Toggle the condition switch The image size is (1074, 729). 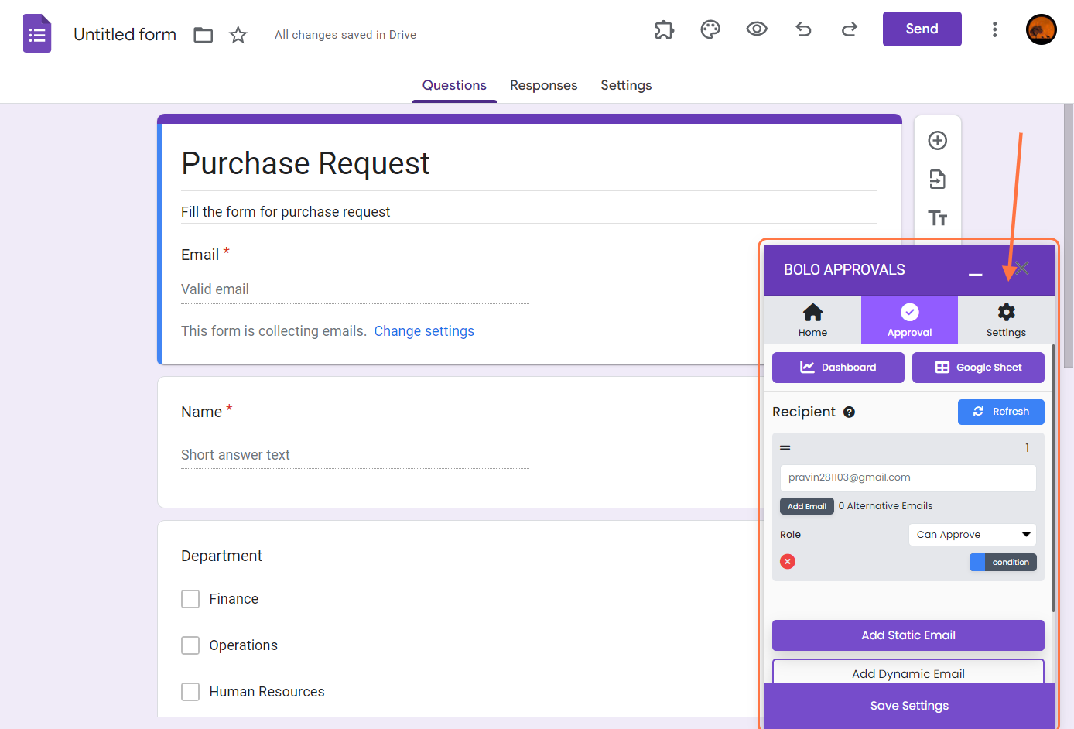click(1003, 563)
